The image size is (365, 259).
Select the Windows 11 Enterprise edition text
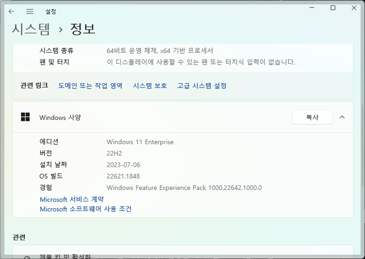[x=140, y=142]
